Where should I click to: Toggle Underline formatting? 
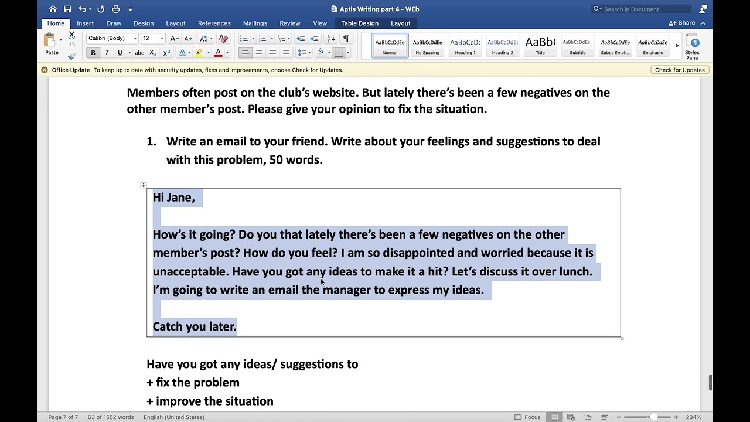click(120, 53)
